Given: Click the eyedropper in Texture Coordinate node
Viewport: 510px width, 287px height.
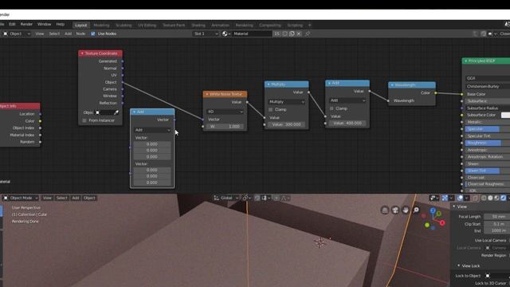Looking at the screenshot, I should coord(116,112).
